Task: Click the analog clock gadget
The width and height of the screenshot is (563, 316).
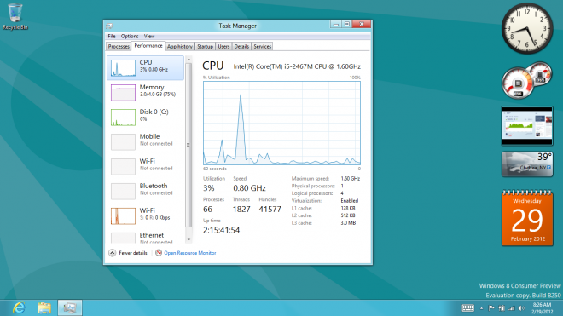Action: tap(527, 29)
